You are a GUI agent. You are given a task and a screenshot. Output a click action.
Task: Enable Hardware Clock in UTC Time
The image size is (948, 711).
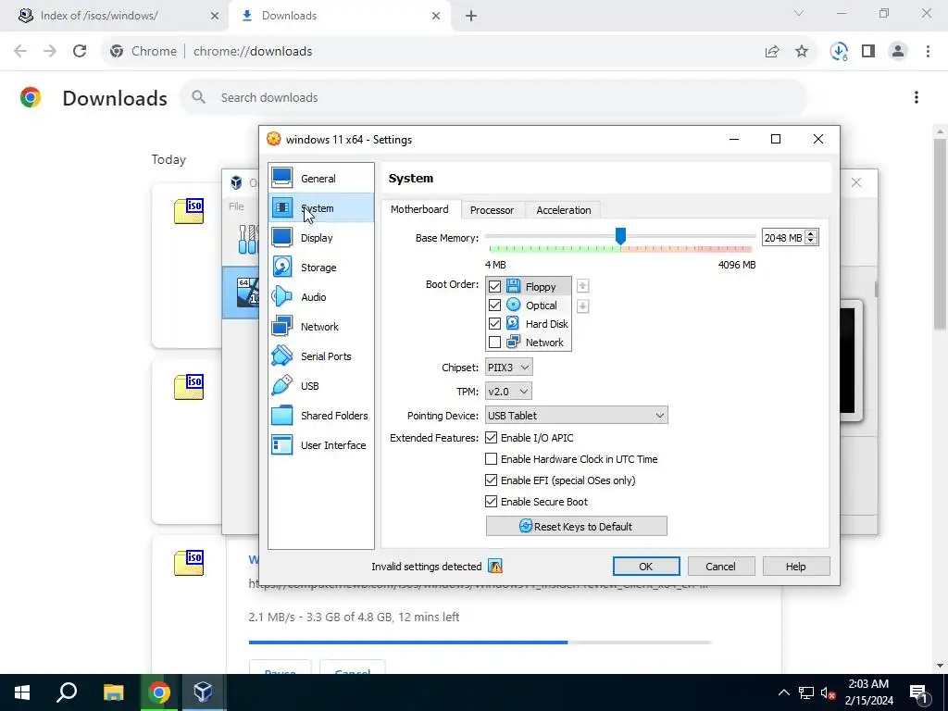(x=491, y=459)
